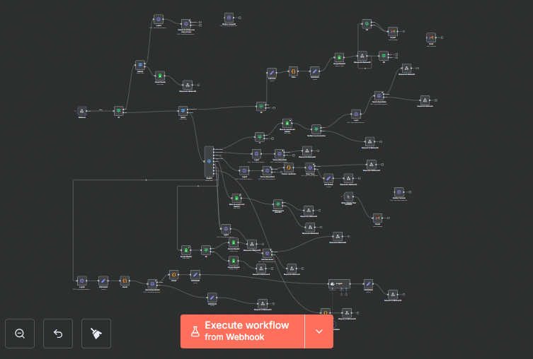Select the Respond to Webhook node below top-left Google Sheets

coord(188,85)
